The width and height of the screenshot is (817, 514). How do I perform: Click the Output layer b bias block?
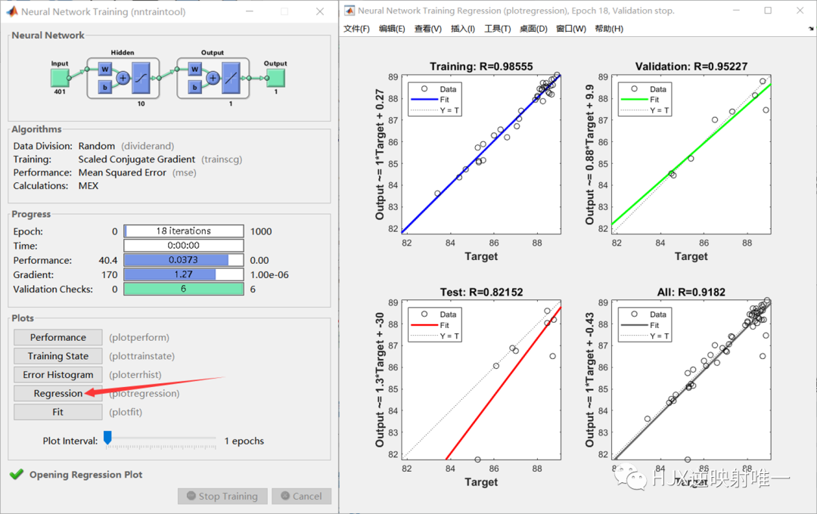point(195,87)
